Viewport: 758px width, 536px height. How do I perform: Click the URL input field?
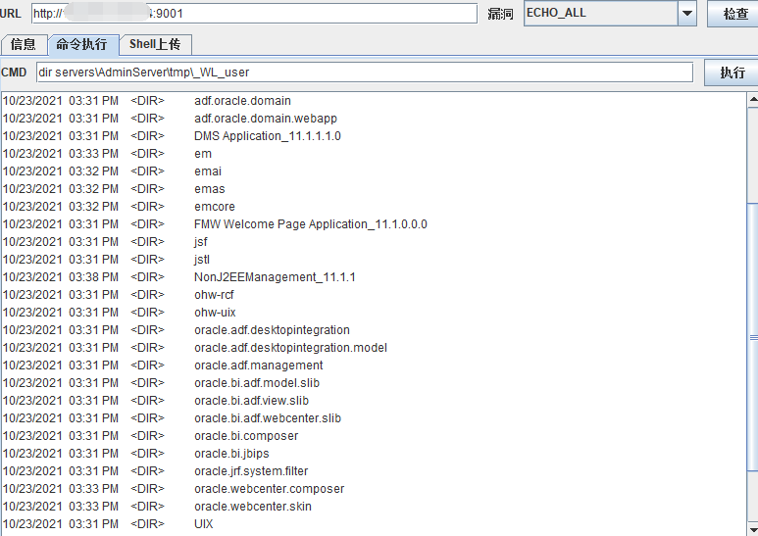coord(254,14)
